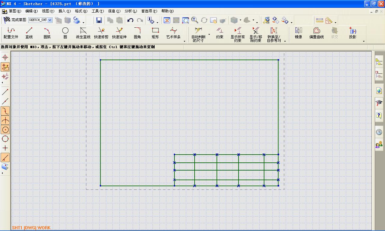Expand the sketch operations toolbar options arrow
This screenshot has width=385, height=231.
(x=364, y=41)
